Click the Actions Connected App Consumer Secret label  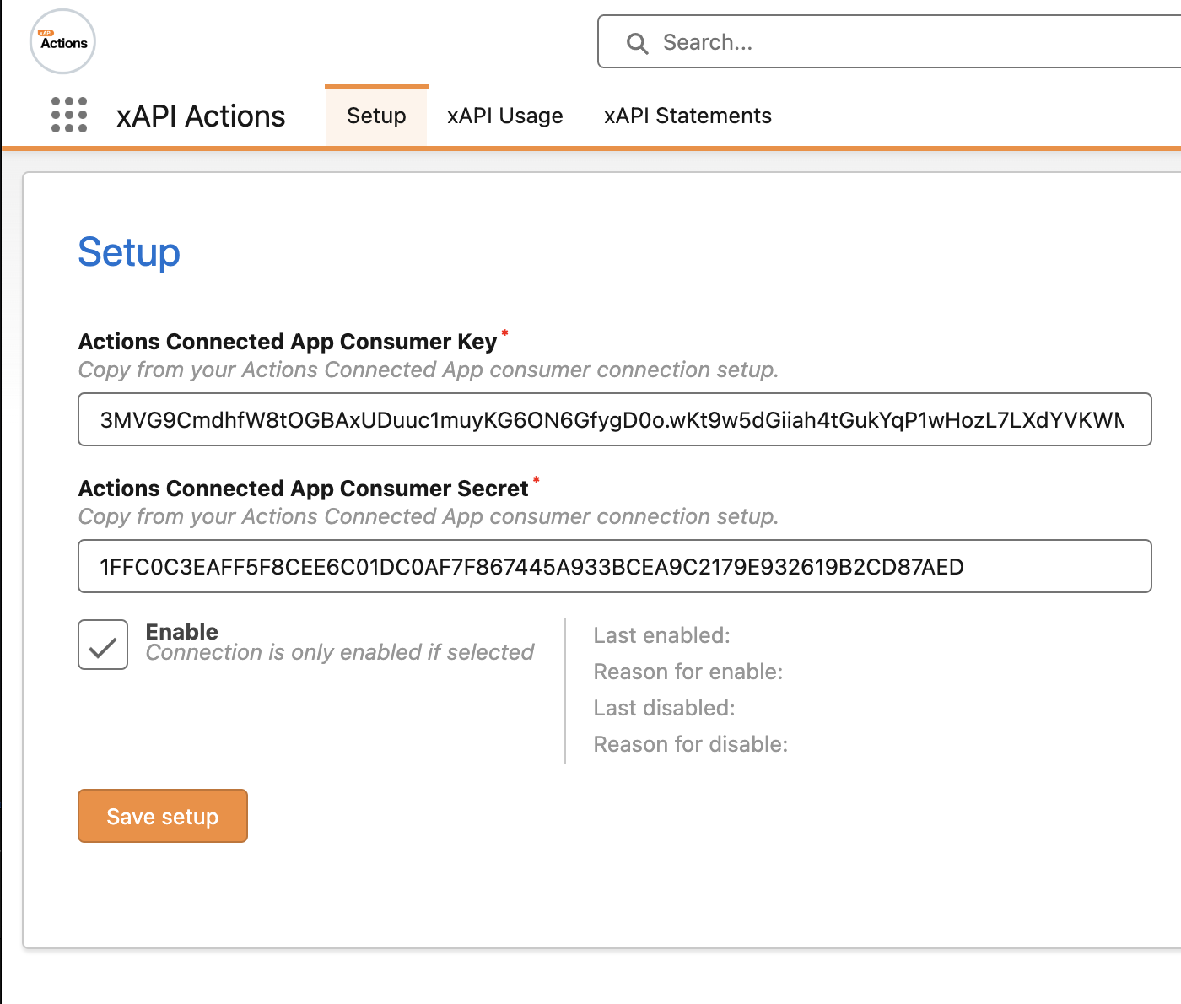click(x=303, y=489)
